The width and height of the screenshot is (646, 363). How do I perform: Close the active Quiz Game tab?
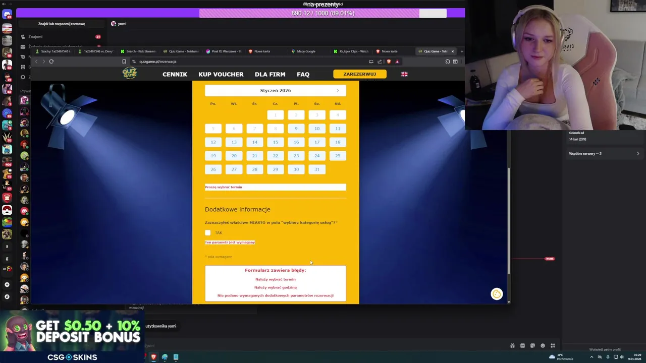(x=453, y=51)
